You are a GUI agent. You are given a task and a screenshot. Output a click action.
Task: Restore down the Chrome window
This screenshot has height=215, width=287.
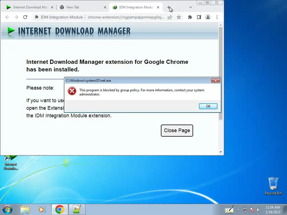tap(207, 3)
